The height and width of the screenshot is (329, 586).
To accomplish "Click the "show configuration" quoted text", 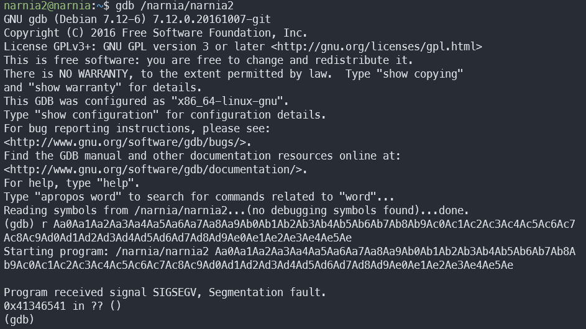I will tap(97, 115).
